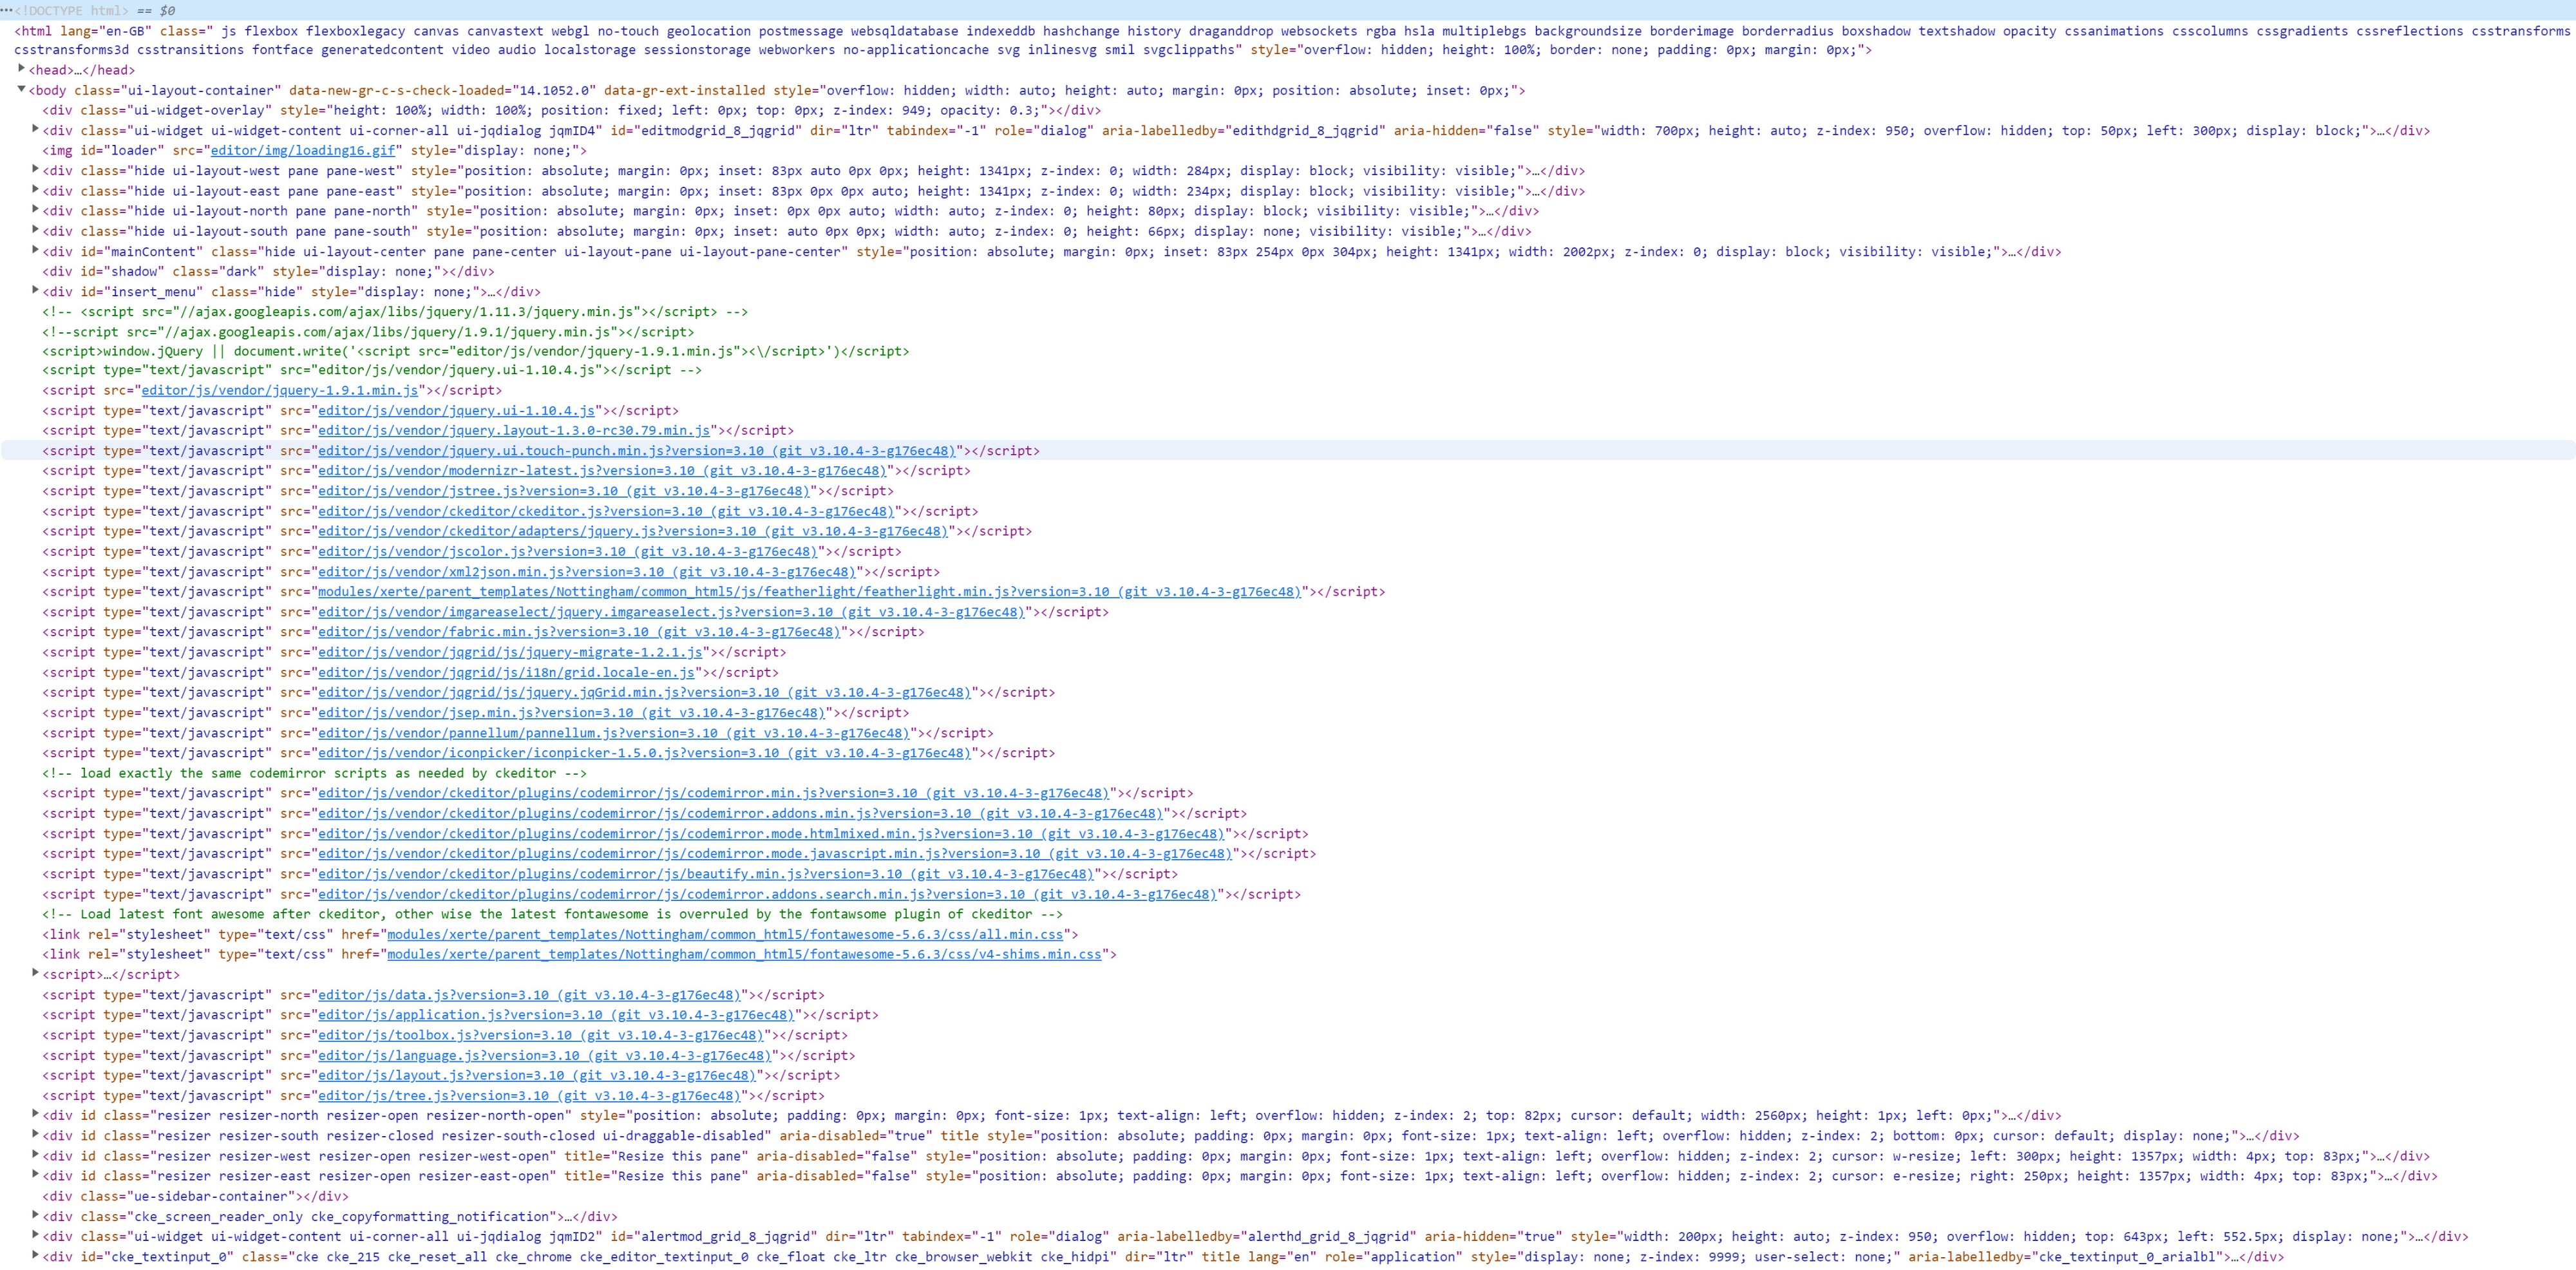Viewport: 2576px width, 1270px height.
Task: Open the editor/js/layout.js link
Action: click(x=537, y=1075)
